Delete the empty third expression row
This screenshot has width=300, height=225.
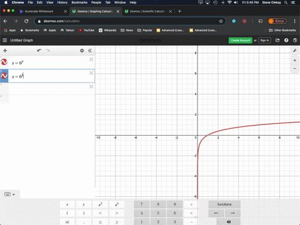[x=91, y=86]
